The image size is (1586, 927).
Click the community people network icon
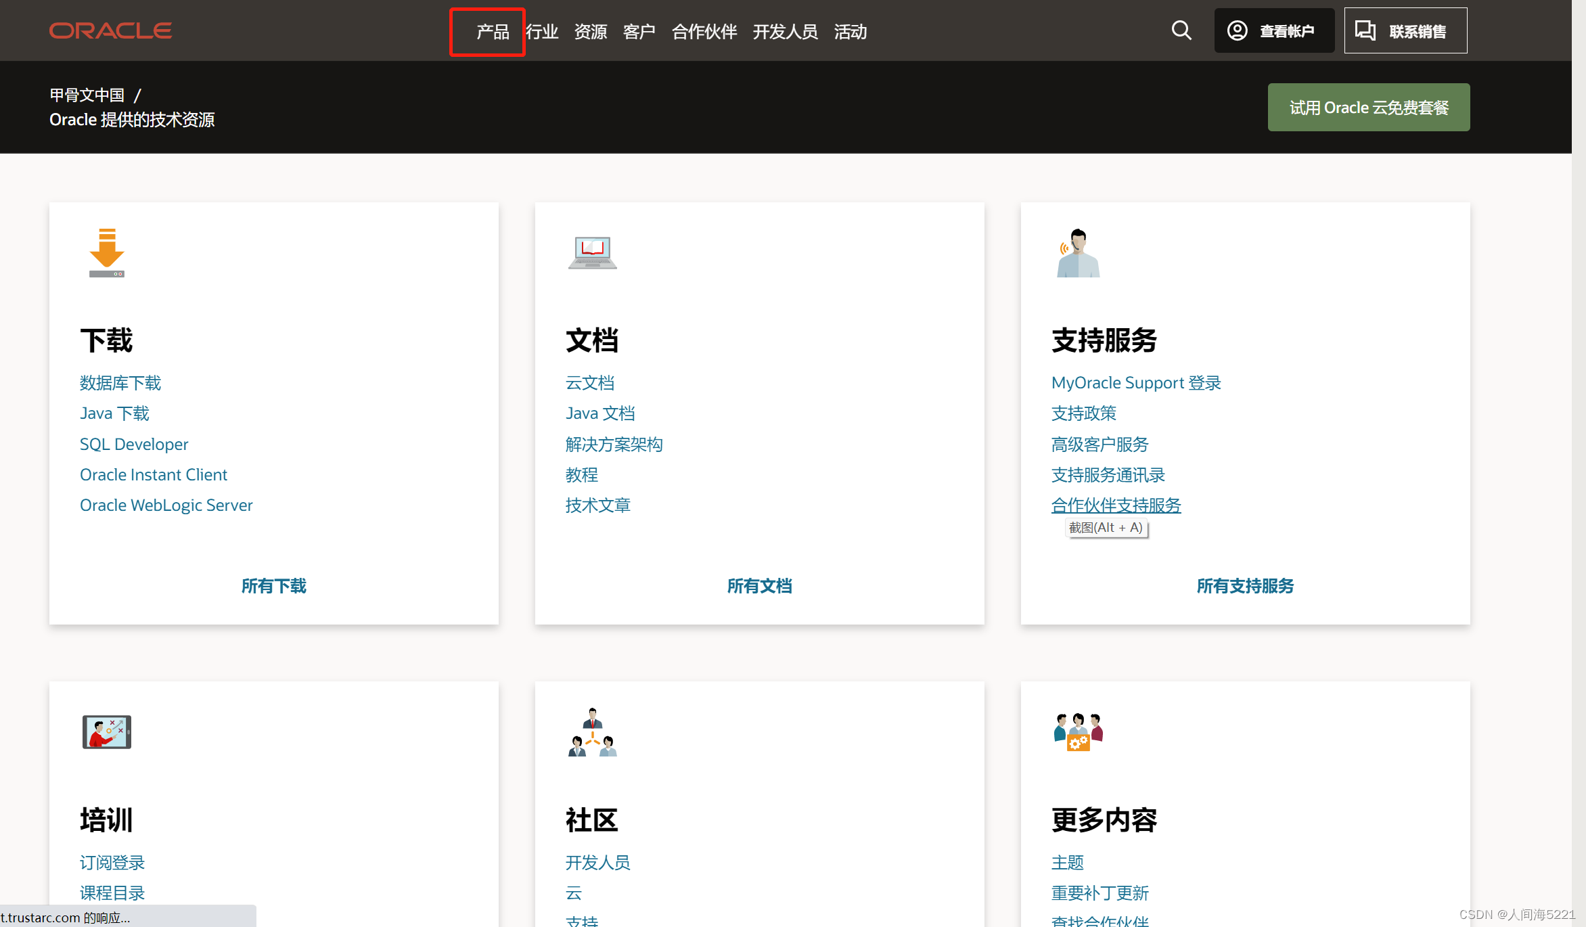[592, 732]
